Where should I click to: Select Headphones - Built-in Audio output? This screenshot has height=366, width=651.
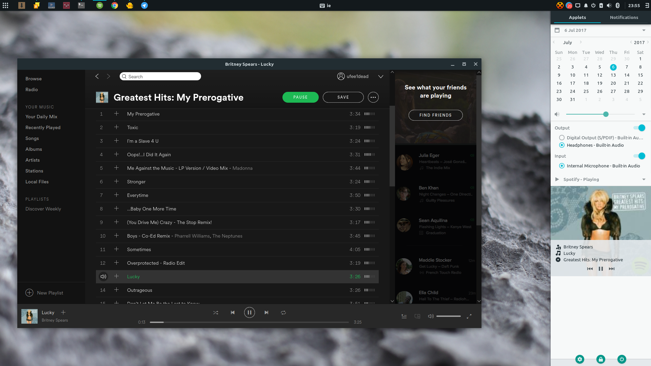point(562,145)
